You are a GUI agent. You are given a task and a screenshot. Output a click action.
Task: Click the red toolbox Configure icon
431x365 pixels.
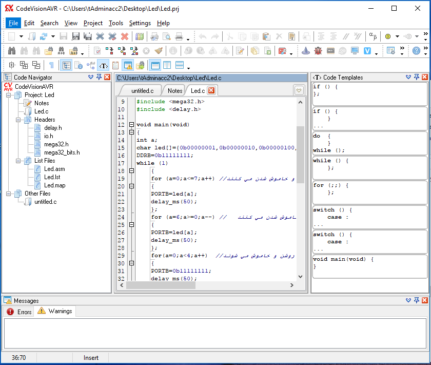point(282,51)
